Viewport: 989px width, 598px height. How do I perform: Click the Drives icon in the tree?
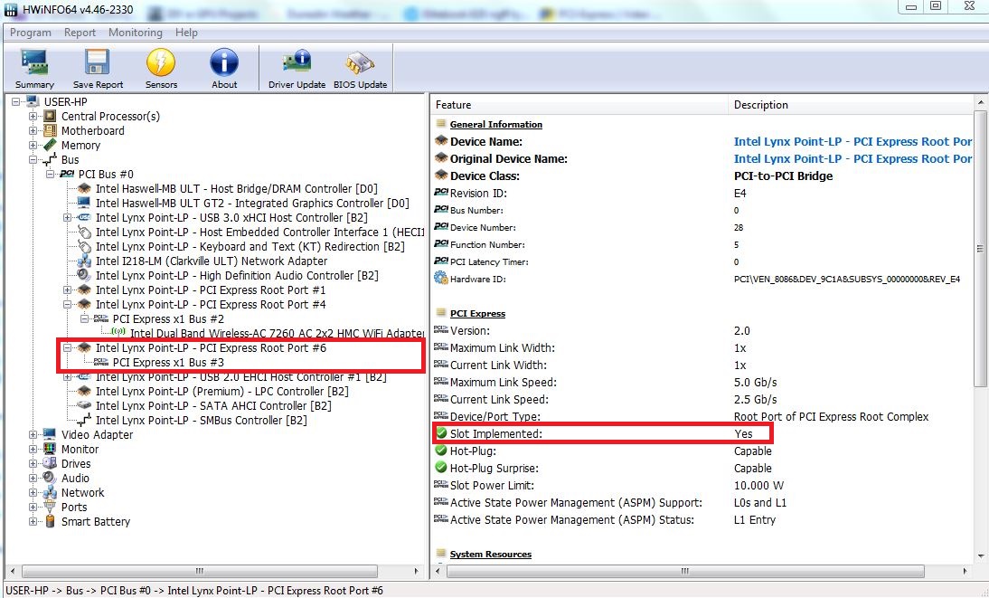[x=50, y=463]
